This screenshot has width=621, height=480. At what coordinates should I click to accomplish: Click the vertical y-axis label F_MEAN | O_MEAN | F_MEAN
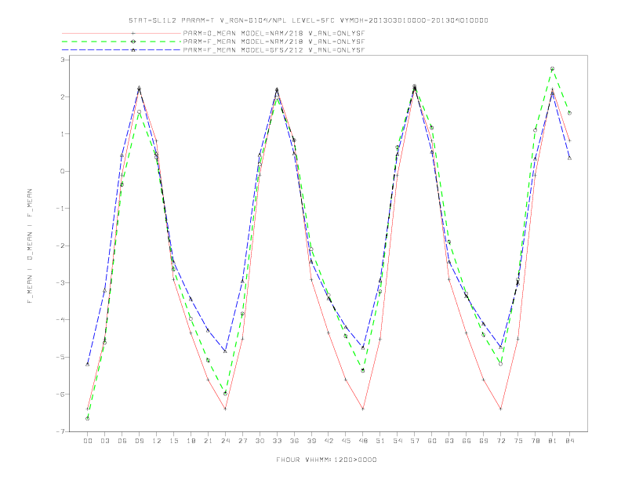30,246
